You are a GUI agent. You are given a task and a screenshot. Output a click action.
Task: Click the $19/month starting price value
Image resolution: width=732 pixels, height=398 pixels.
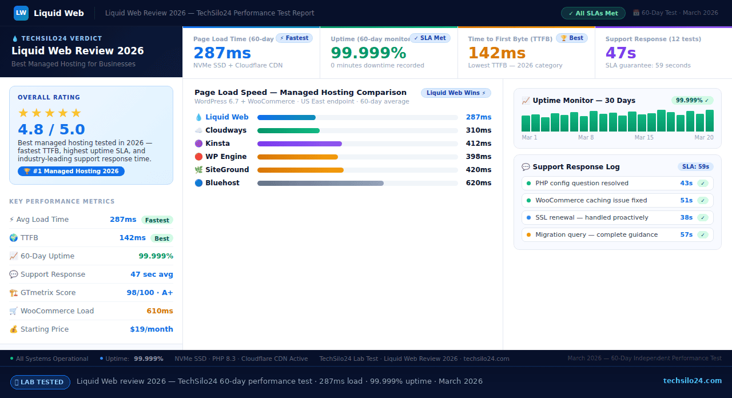click(152, 329)
